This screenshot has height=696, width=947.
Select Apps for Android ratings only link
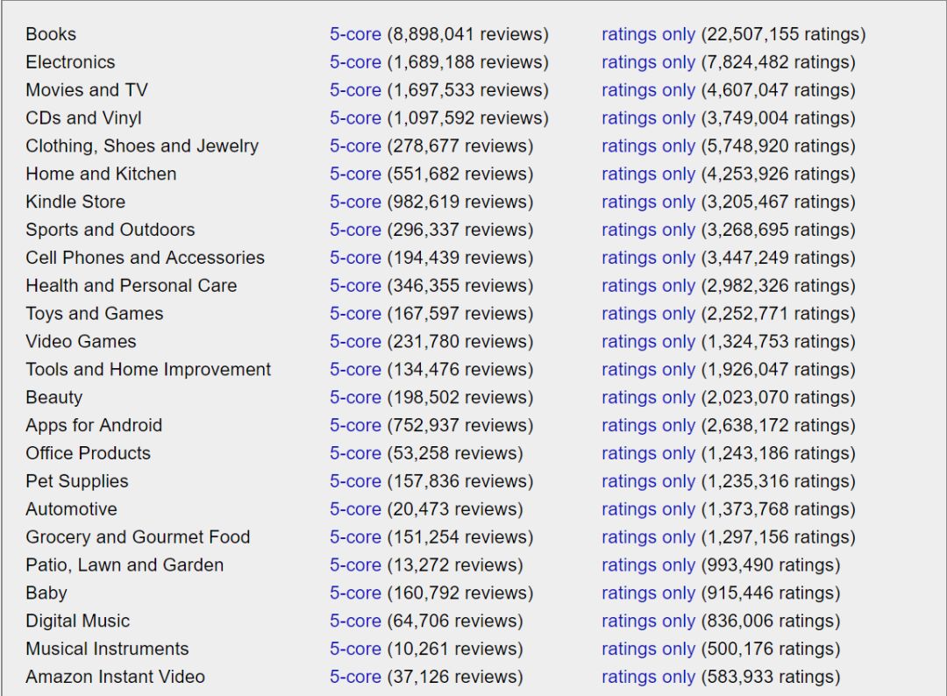[x=648, y=426]
